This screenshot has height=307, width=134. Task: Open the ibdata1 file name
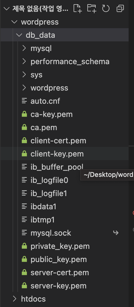click(x=43, y=206)
